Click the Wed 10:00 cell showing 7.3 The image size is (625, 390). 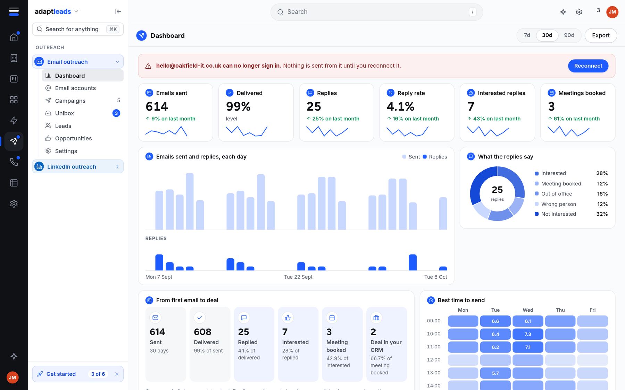click(528, 334)
